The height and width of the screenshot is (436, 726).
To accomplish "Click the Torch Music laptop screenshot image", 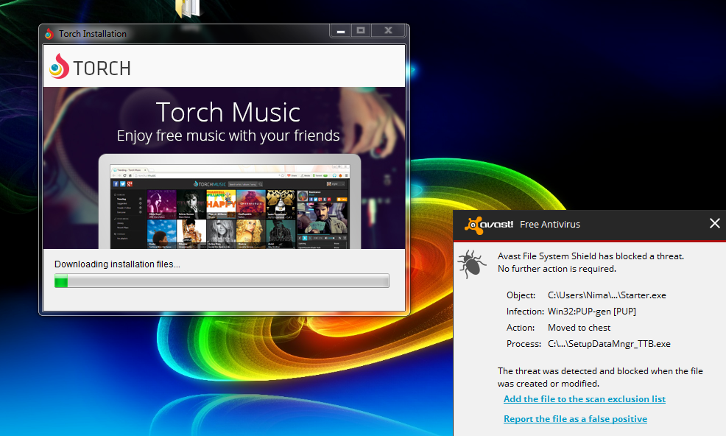I will [230, 202].
